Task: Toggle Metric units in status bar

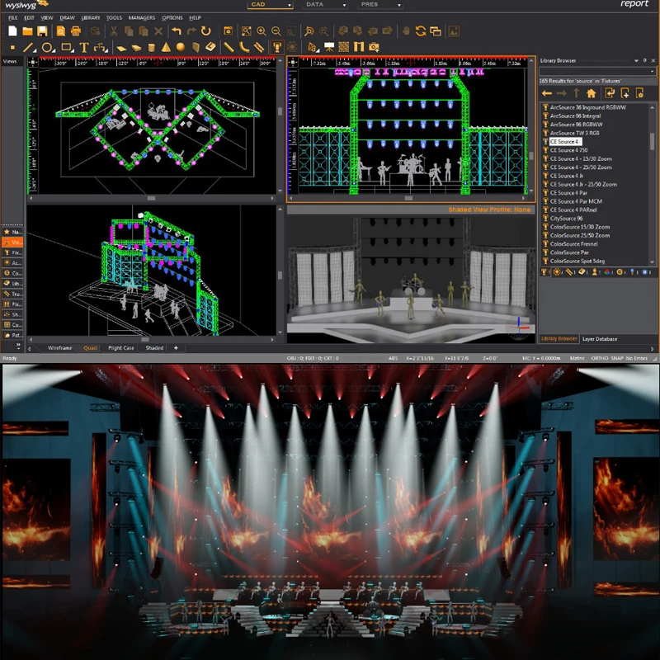Action: click(x=577, y=358)
